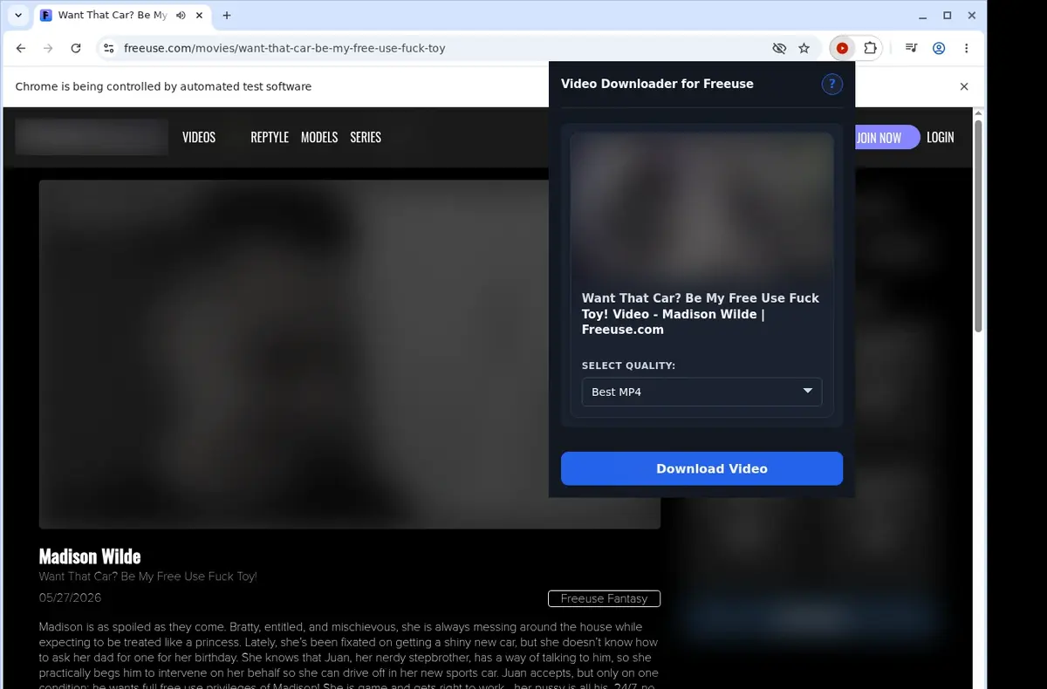Viewport: 1047px width, 689px height.
Task: Click the Download Video button
Action: [x=701, y=468]
